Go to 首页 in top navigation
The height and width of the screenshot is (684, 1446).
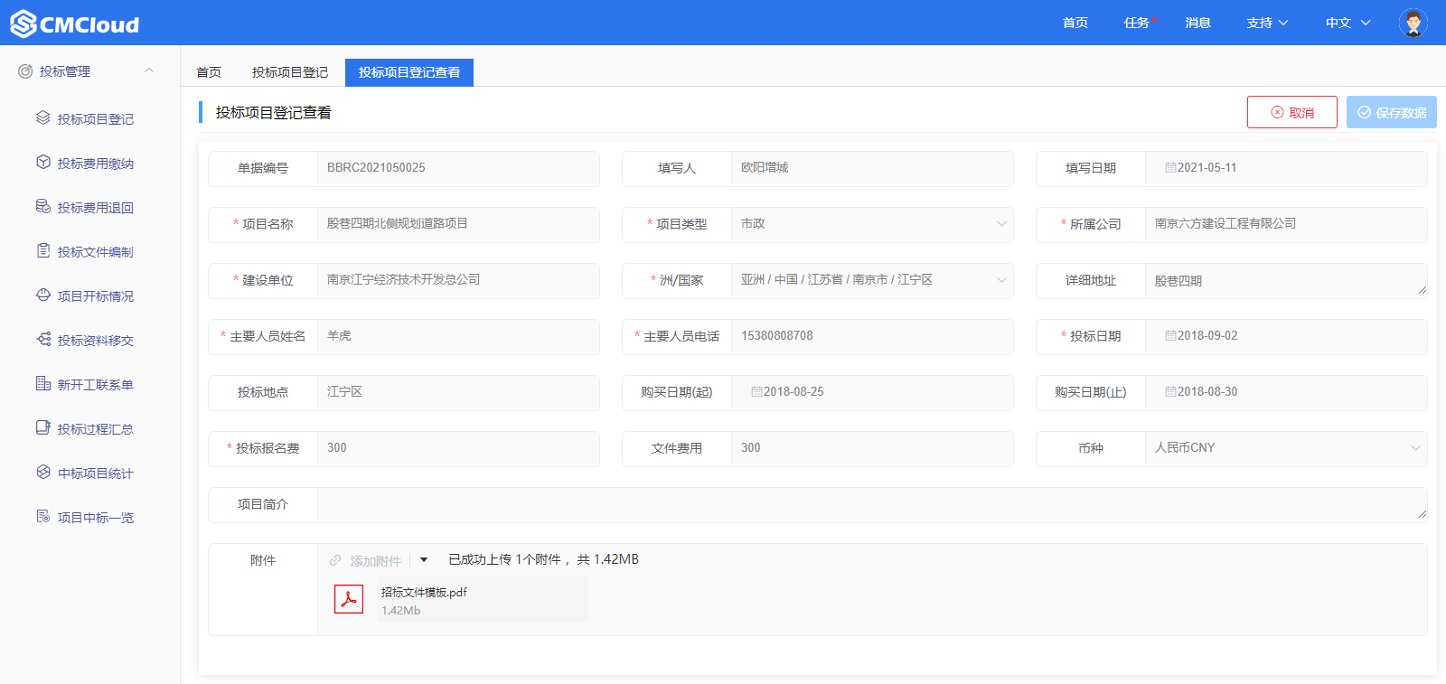(x=1075, y=23)
